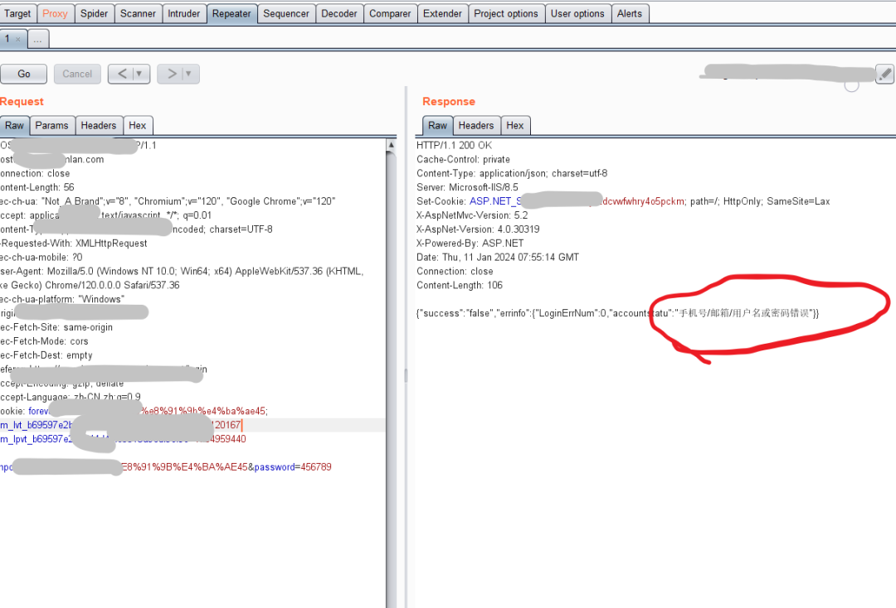Select Response Raw tab
Image resolution: width=896 pixels, height=608 pixels.
coord(438,125)
